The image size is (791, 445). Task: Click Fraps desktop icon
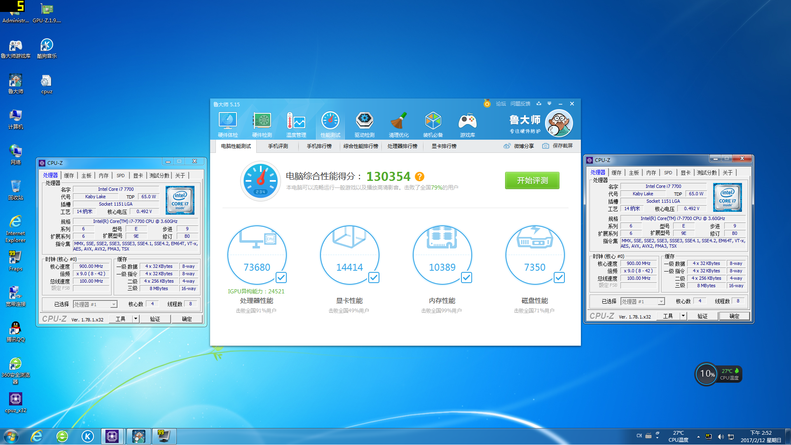[x=16, y=261]
